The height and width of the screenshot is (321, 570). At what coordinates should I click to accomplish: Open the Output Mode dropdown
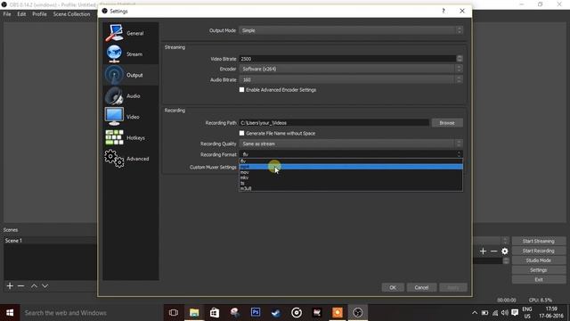351,30
